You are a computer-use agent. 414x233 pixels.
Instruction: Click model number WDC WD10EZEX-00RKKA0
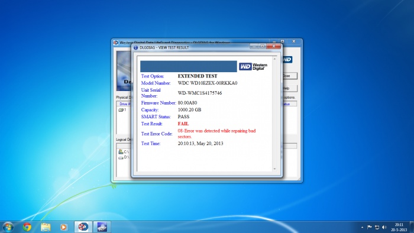[x=208, y=83]
